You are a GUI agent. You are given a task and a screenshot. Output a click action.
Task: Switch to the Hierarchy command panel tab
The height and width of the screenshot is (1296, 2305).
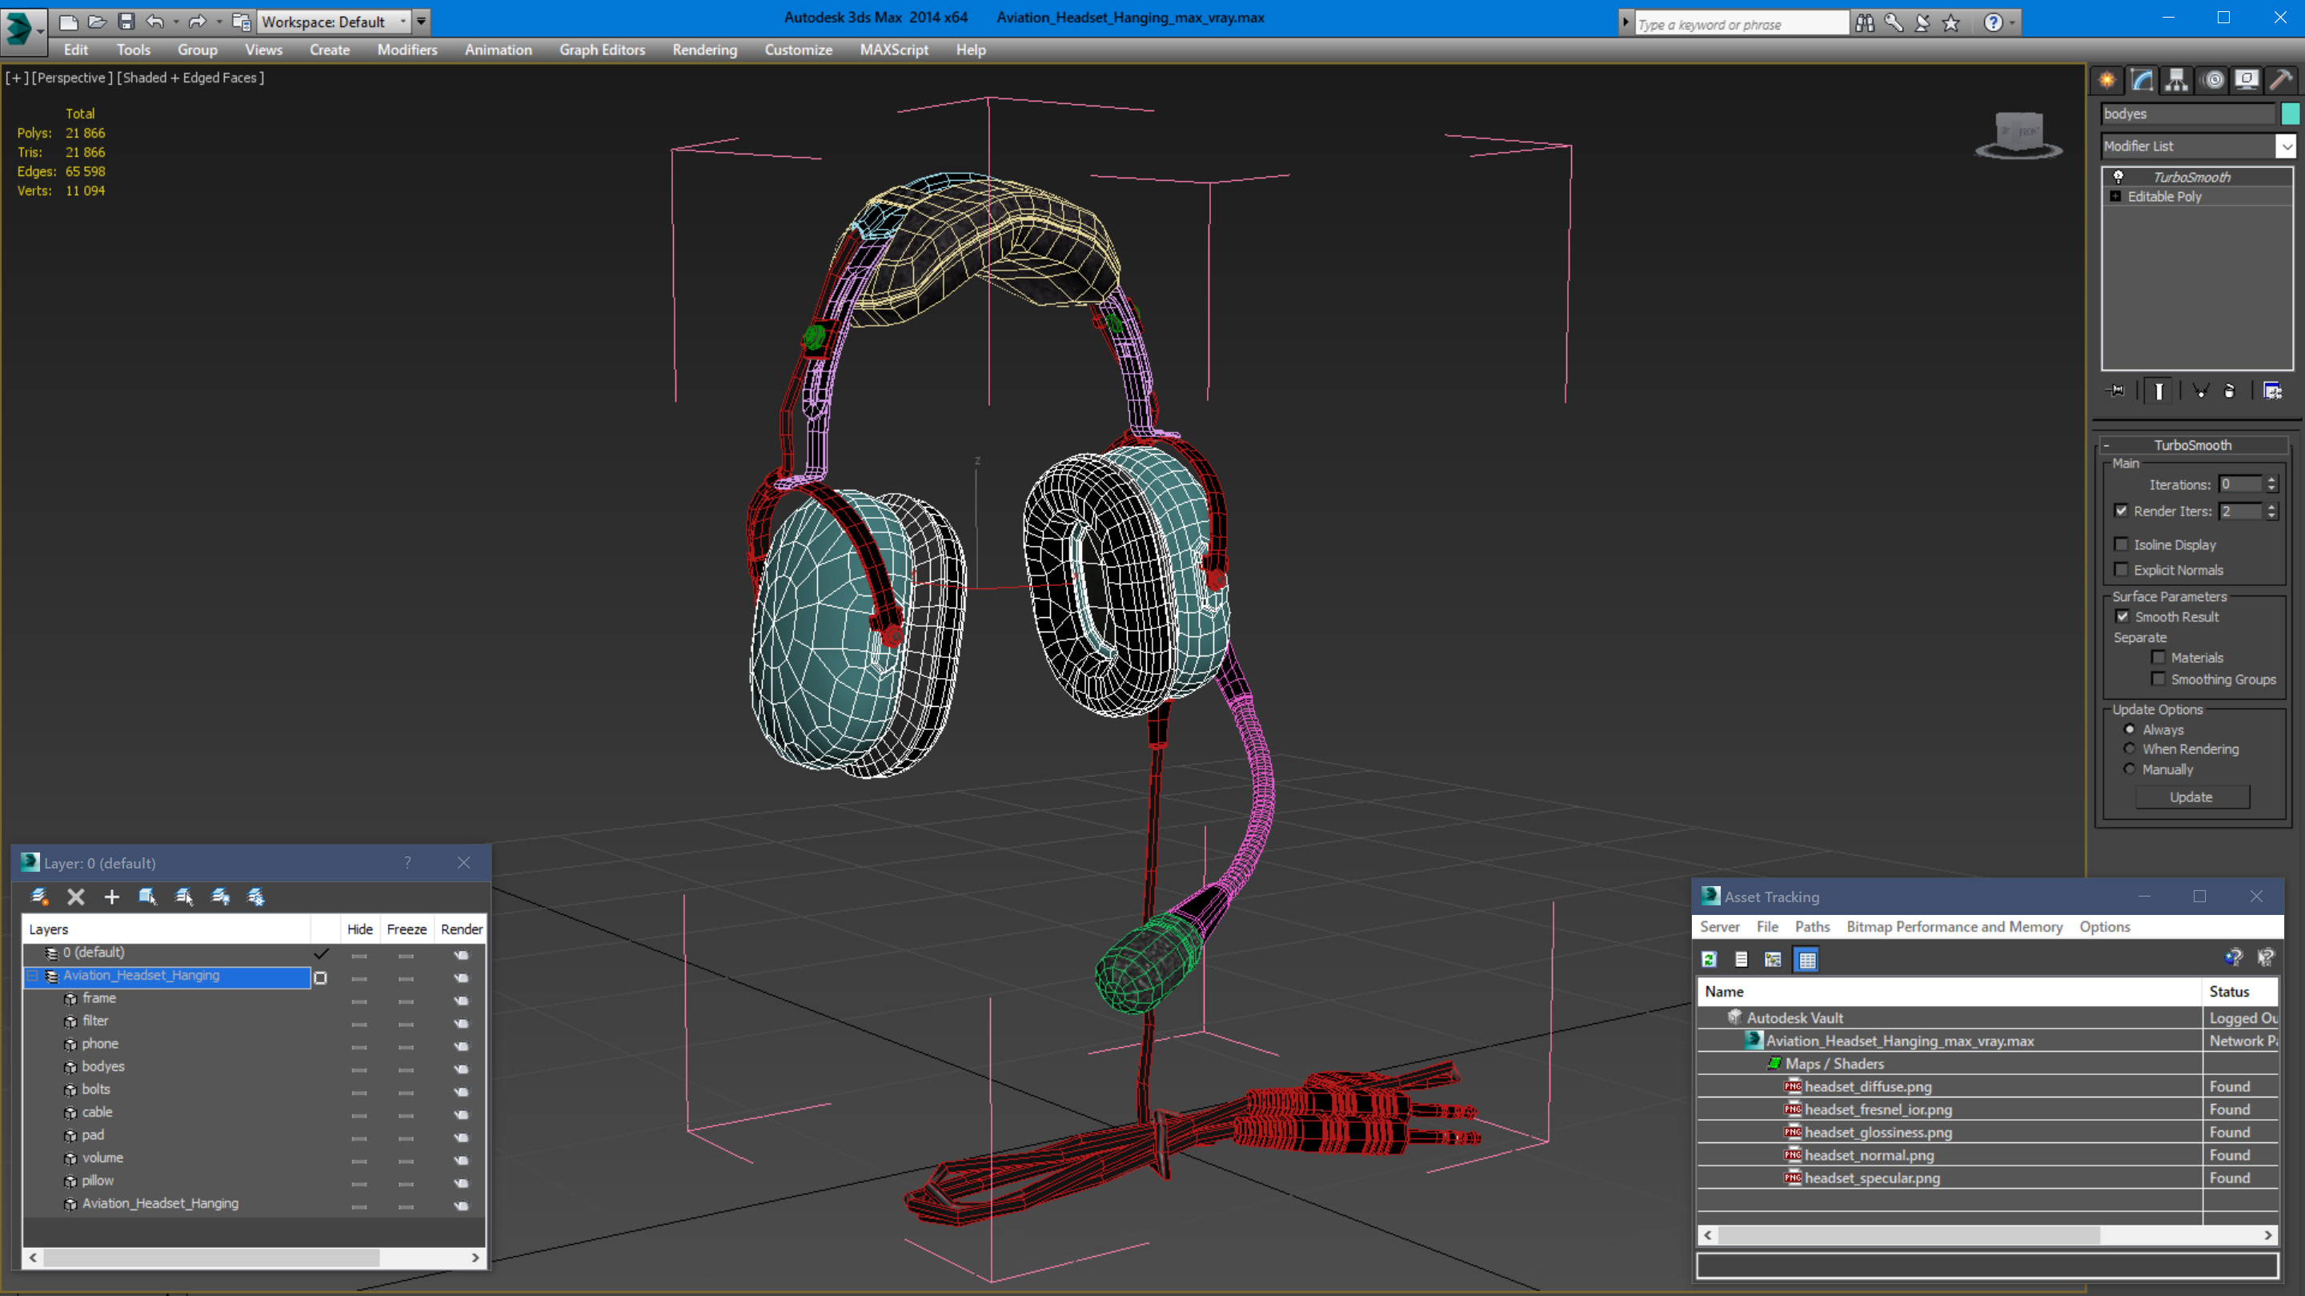tap(2177, 81)
